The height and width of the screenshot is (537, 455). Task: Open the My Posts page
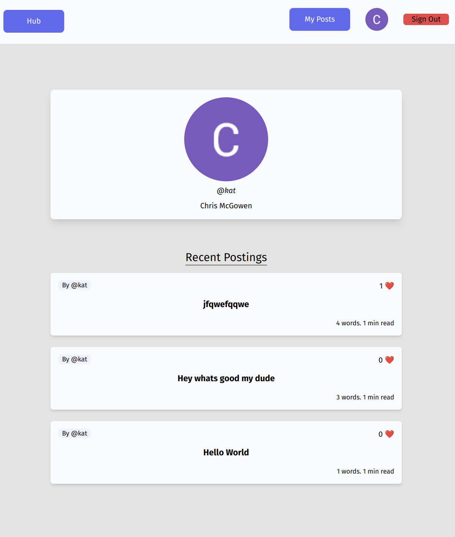click(x=319, y=19)
